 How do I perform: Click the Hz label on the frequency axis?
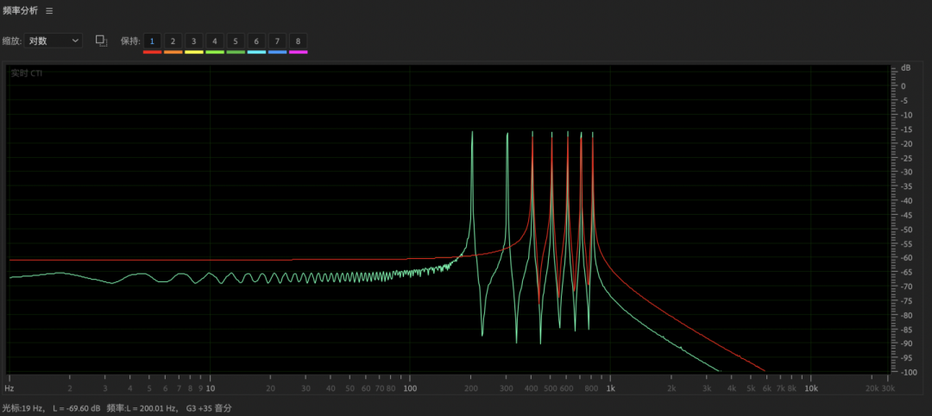pyautogui.click(x=9, y=388)
